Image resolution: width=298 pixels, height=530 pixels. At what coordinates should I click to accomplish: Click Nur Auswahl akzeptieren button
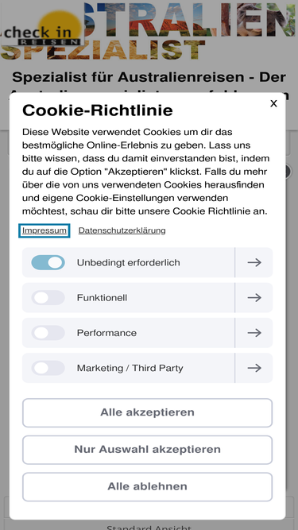point(147,450)
